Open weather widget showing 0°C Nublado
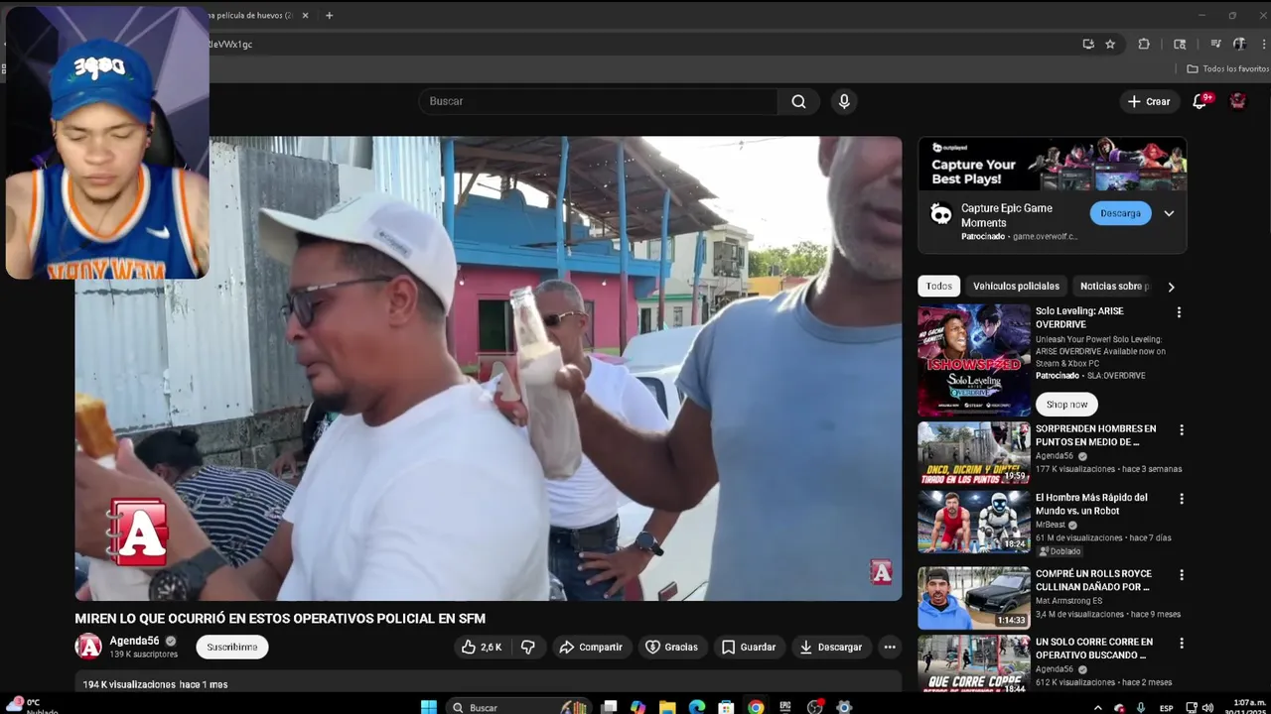 point(30,706)
